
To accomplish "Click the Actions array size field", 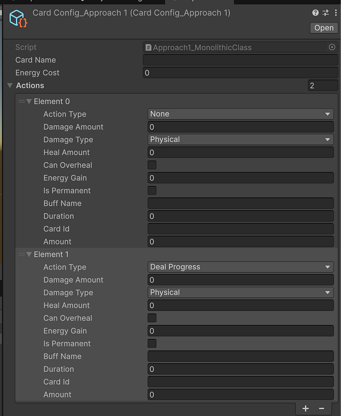I will (x=323, y=85).
